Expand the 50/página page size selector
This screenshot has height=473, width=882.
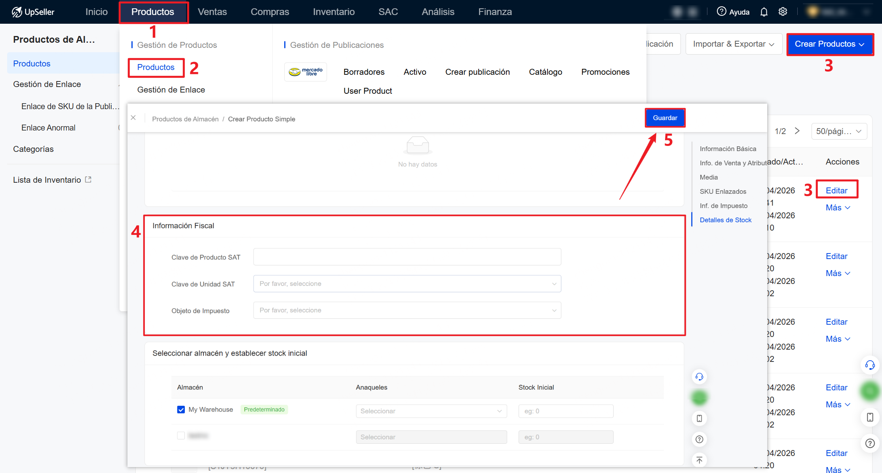tap(839, 131)
